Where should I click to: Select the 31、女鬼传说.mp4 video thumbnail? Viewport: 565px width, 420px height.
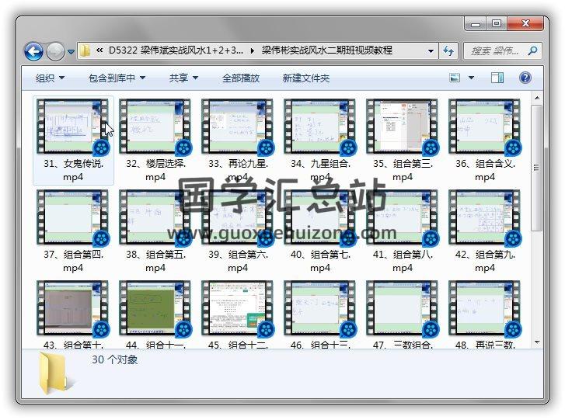tap(73, 126)
